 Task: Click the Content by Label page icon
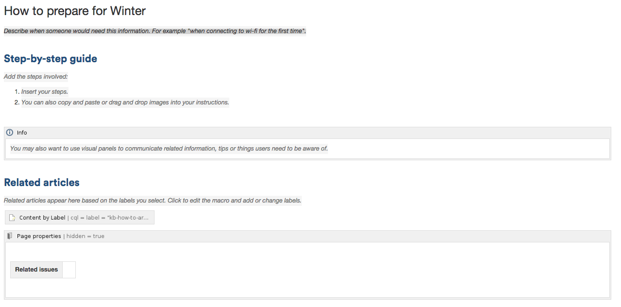13,218
